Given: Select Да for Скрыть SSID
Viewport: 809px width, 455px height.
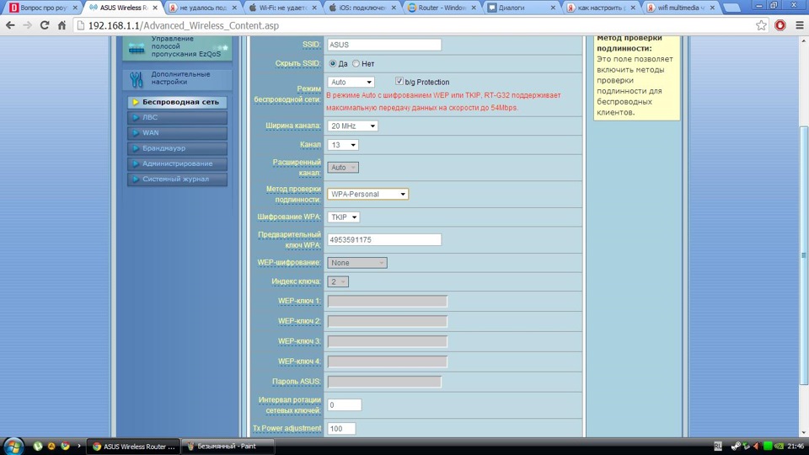Looking at the screenshot, I should pos(332,63).
